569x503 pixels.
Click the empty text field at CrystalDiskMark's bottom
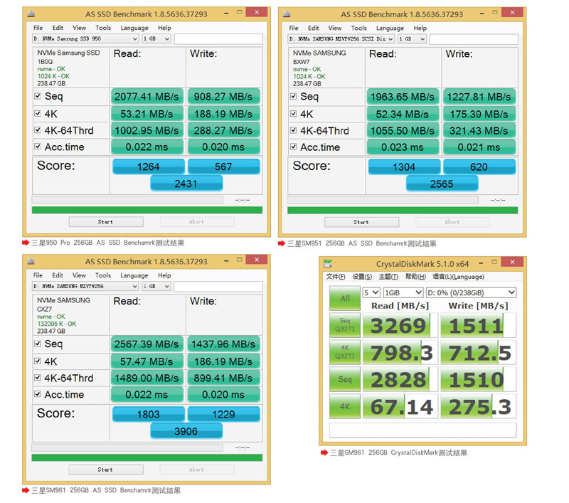(x=422, y=430)
